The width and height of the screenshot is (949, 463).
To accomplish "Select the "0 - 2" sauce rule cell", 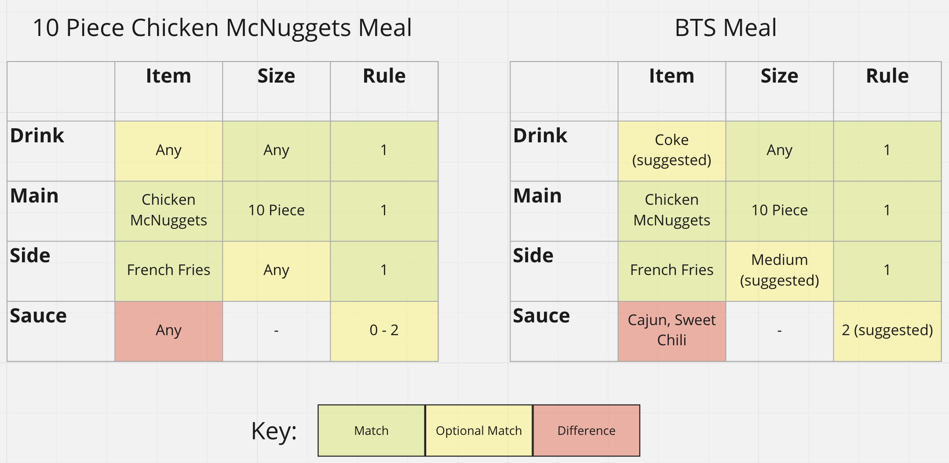I will coord(384,330).
